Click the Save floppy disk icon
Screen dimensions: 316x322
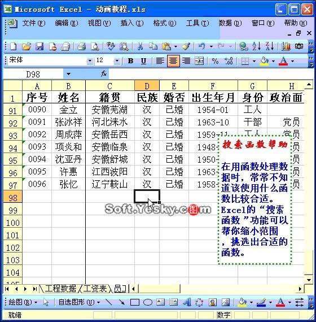point(39,46)
